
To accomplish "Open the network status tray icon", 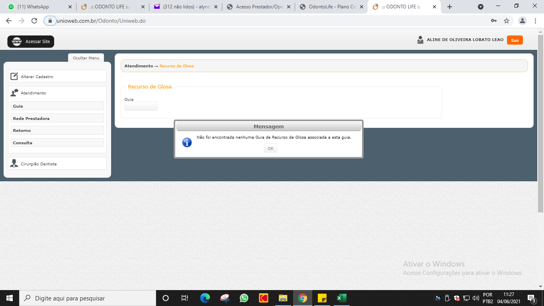I will click(466, 298).
